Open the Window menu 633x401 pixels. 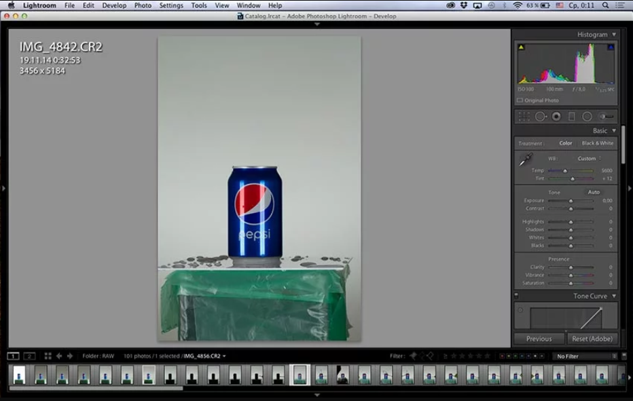249,5
